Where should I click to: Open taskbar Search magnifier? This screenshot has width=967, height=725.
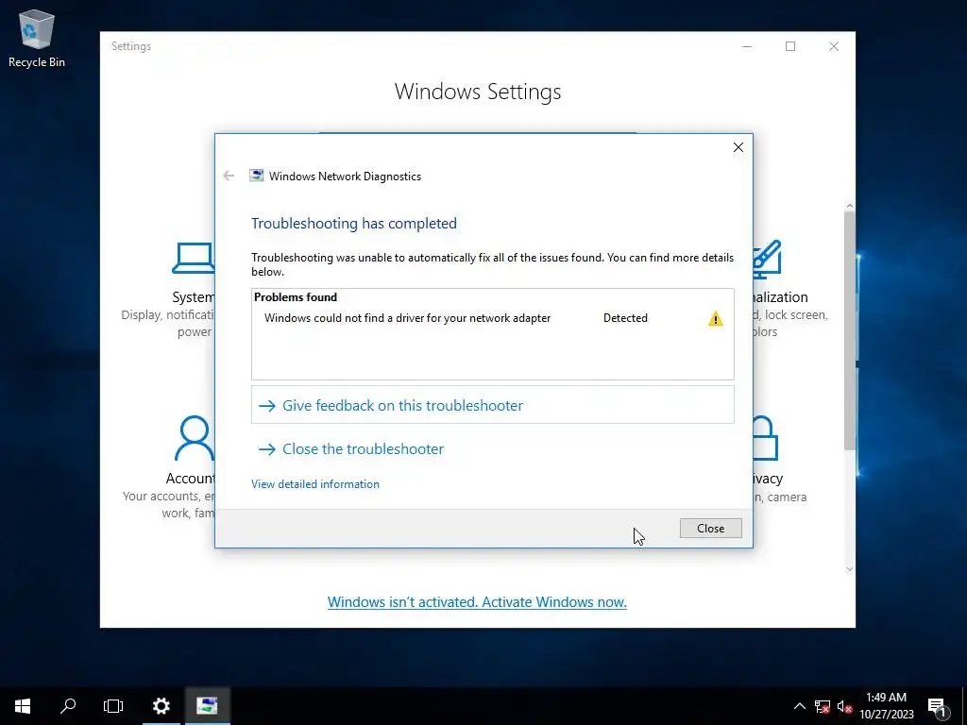[x=68, y=706]
